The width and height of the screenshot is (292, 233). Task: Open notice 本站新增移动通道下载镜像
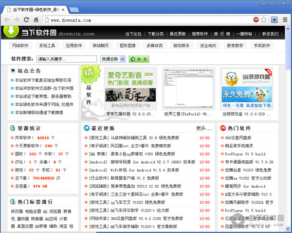pyautogui.click(x=39, y=113)
